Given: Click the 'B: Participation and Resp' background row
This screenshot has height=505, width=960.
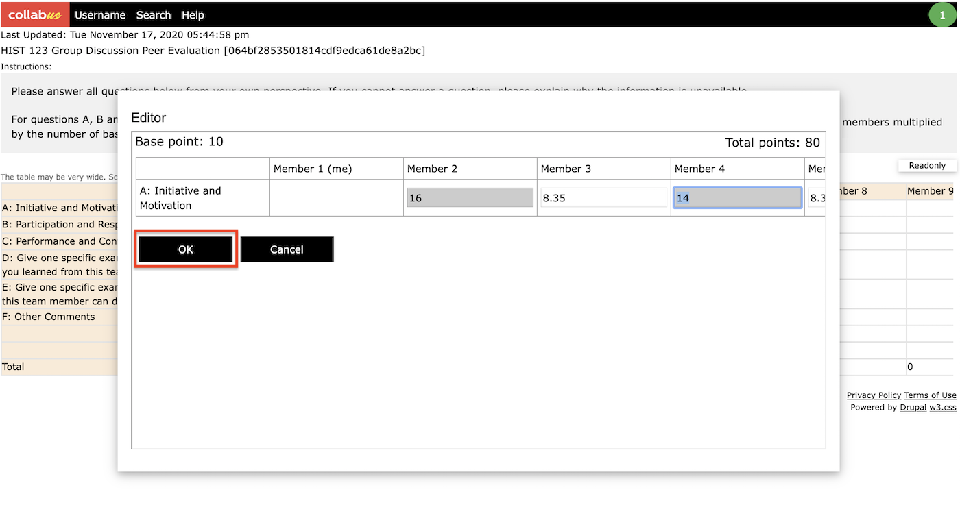Looking at the screenshot, I should click(x=60, y=224).
